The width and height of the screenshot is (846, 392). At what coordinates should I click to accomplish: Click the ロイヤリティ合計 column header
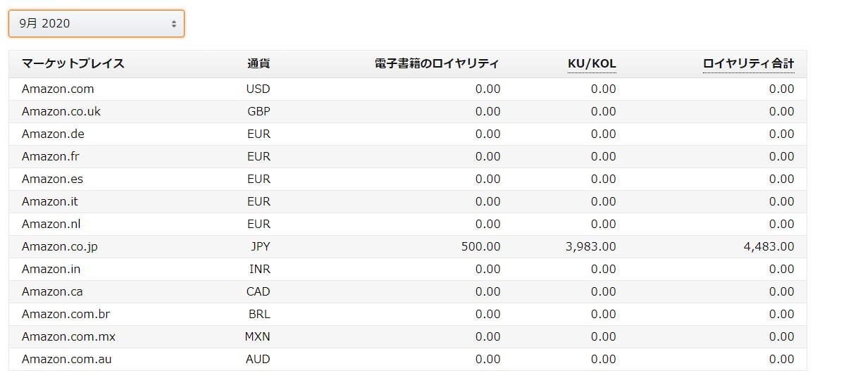pos(748,63)
